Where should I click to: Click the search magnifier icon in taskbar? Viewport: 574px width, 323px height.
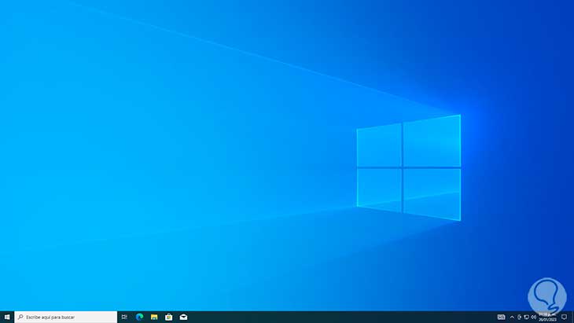21,317
